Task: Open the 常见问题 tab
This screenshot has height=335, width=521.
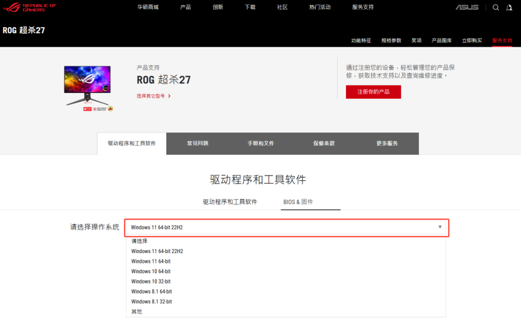Action: click(x=197, y=143)
